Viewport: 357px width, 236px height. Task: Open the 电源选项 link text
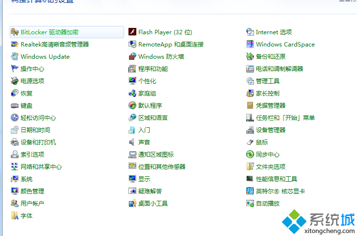pyautogui.click(x=32, y=81)
